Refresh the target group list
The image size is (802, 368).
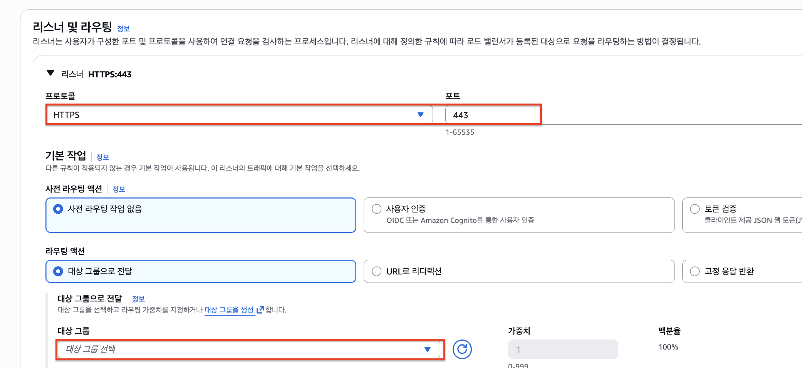(462, 349)
